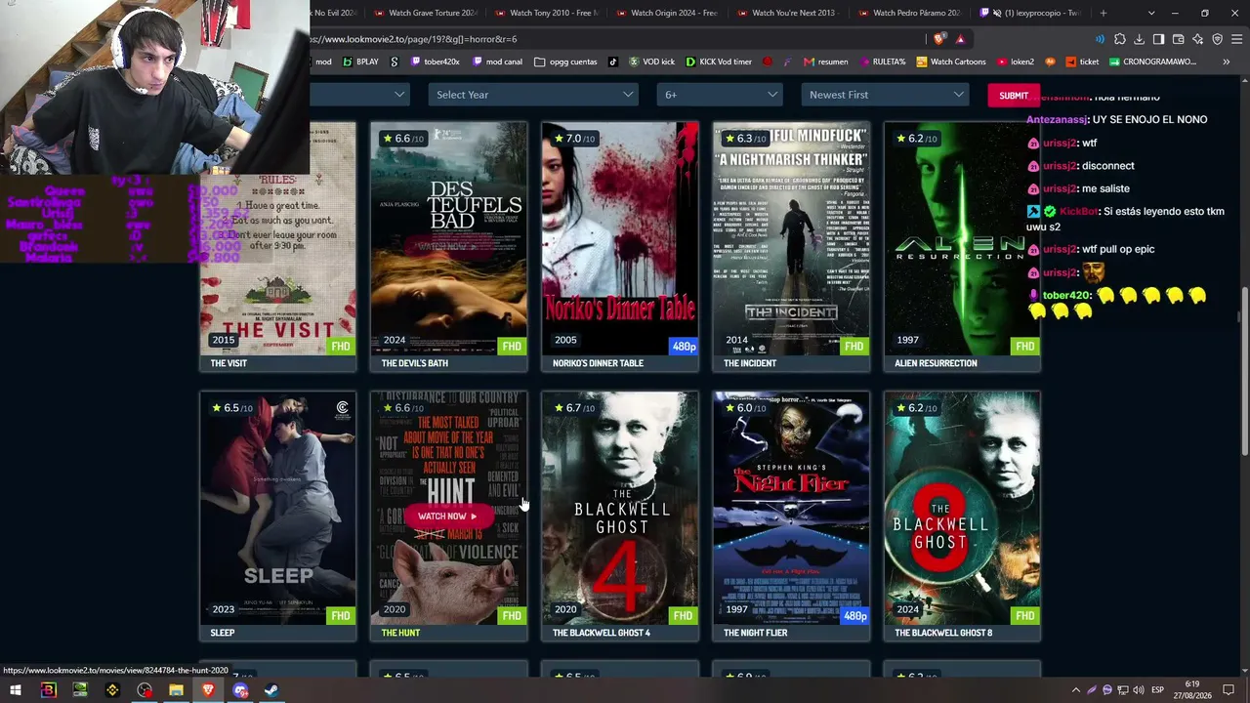This screenshot has height=703, width=1250.
Task: Open the resumen Gmail bookmark
Action: tap(825, 62)
